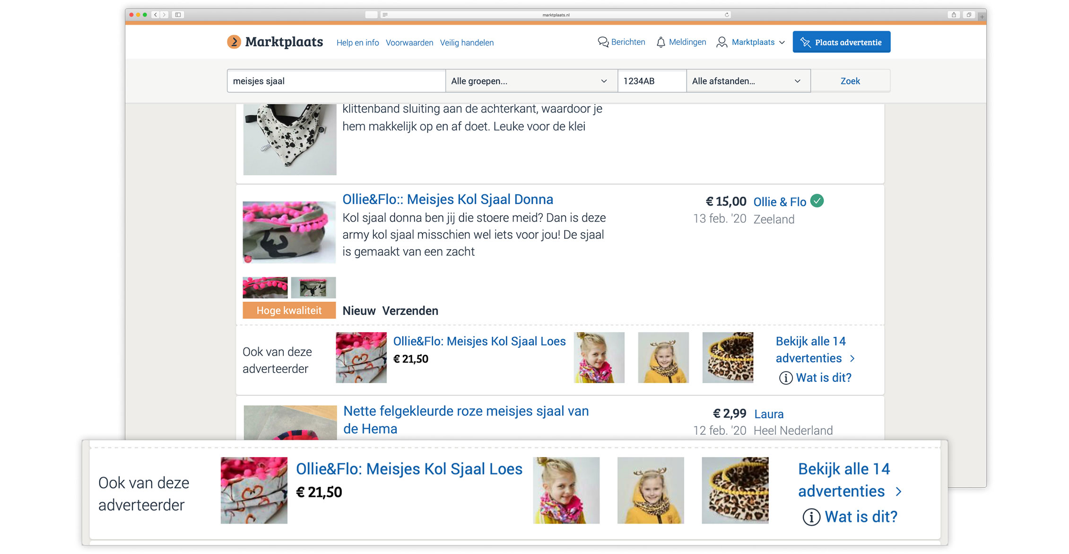
Task: Open seller profile Laura
Action: point(769,414)
